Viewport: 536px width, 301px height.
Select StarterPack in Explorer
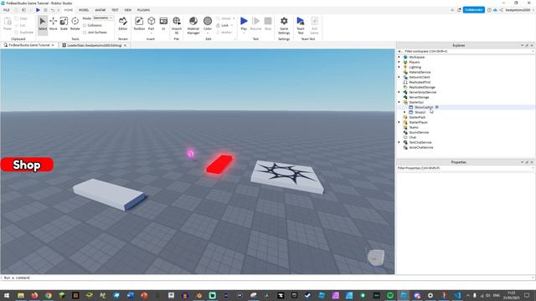click(417, 117)
